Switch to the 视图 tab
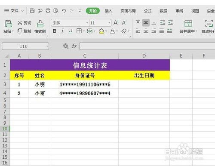215x166 pixels. (195, 11)
